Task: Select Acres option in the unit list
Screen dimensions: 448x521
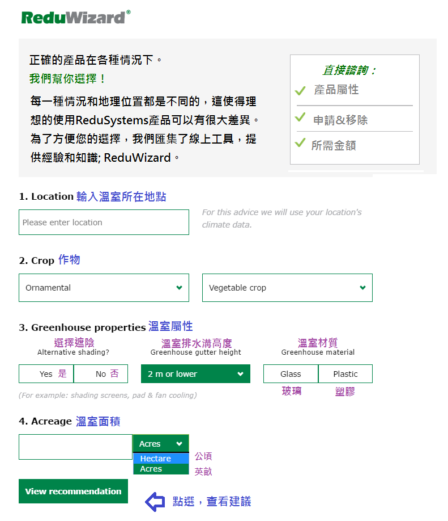Action: tap(161, 469)
